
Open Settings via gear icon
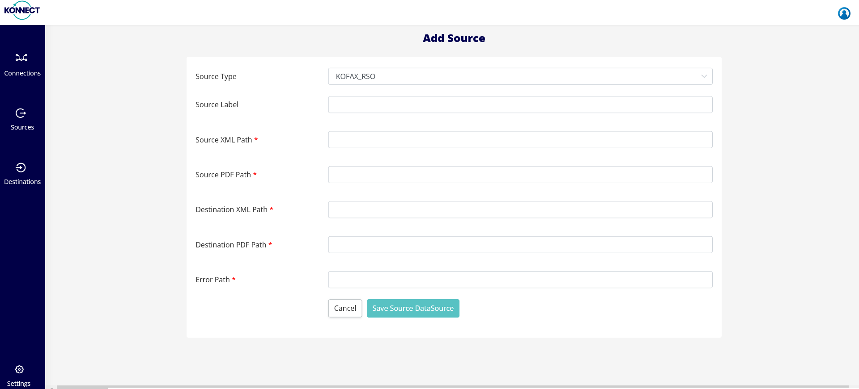click(x=19, y=369)
